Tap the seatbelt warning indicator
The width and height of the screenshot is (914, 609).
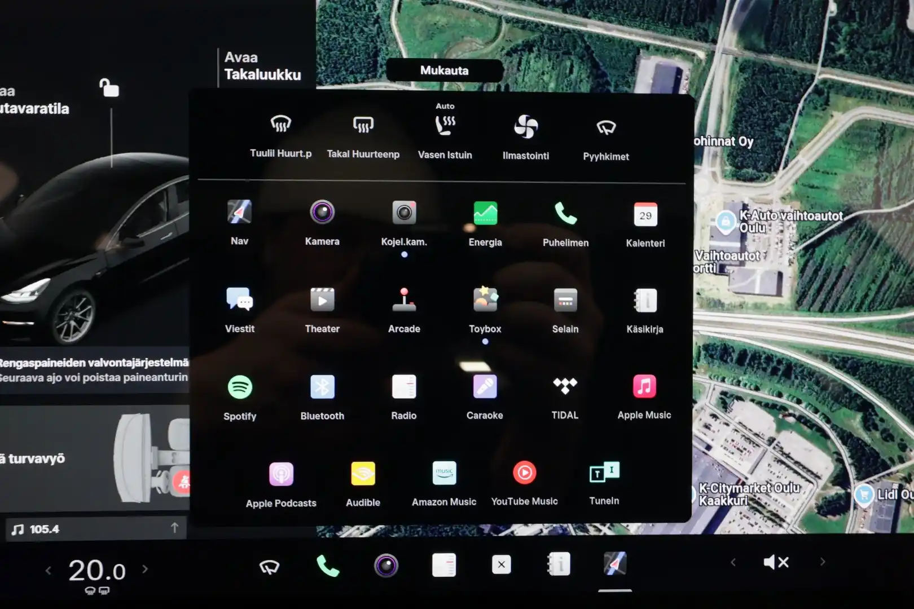point(182,482)
